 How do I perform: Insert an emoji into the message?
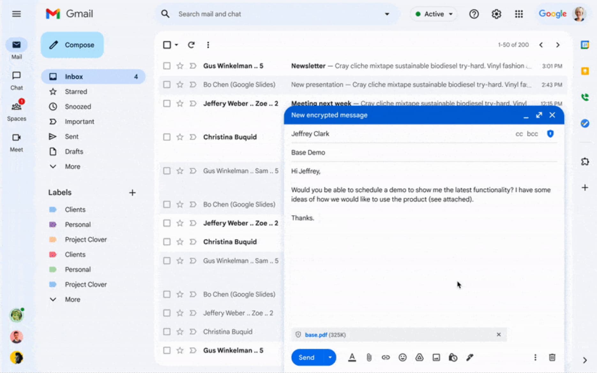[x=403, y=357]
